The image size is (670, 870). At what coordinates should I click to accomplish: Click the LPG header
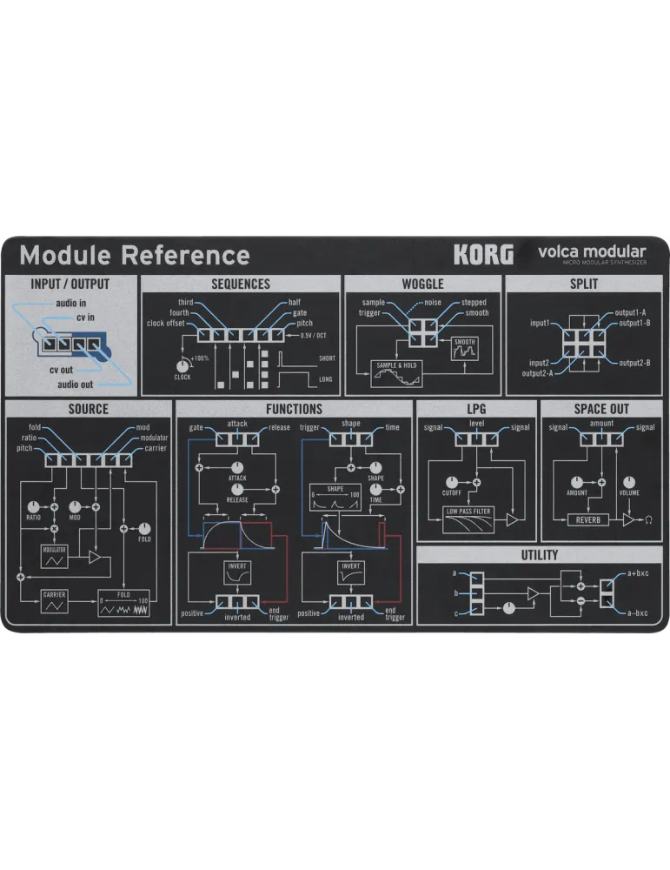476,409
